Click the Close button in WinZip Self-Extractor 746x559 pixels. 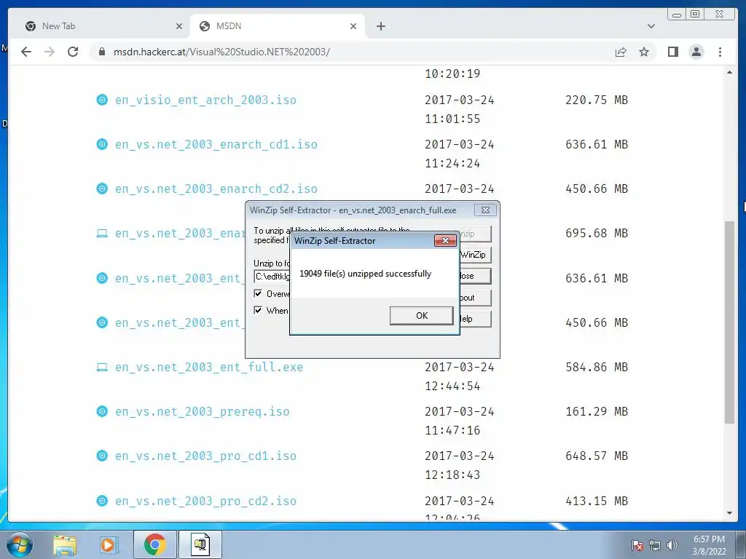tap(475, 276)
